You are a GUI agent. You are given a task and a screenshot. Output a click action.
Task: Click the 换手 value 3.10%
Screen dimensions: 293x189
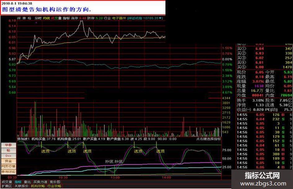(x=258, y=100)
